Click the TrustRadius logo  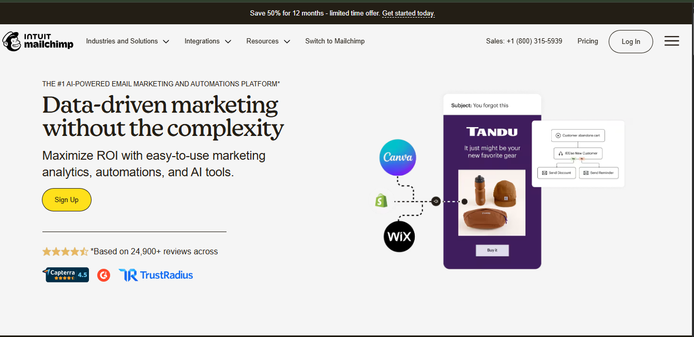point(156,274)
